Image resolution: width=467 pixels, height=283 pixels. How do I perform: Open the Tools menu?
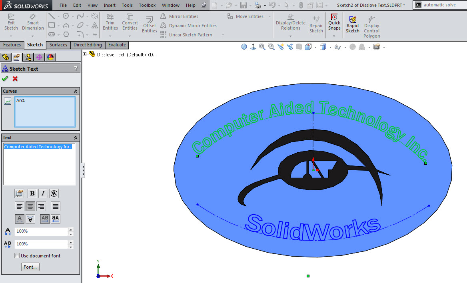[x=127, y=5]
